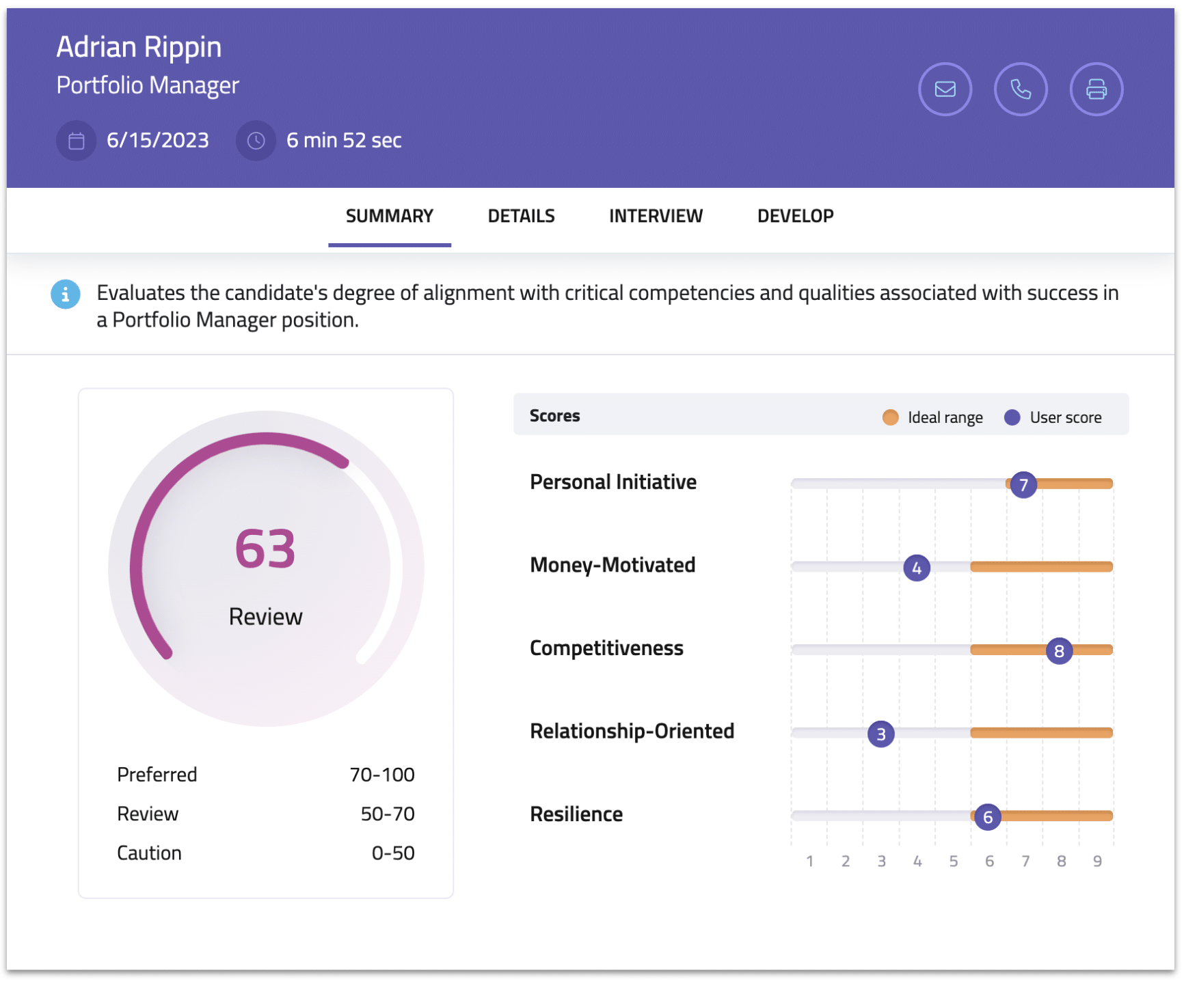Click the Competitiveness score marker 8
Viewport: 1184px width, 981px height.
(1058, 651)
